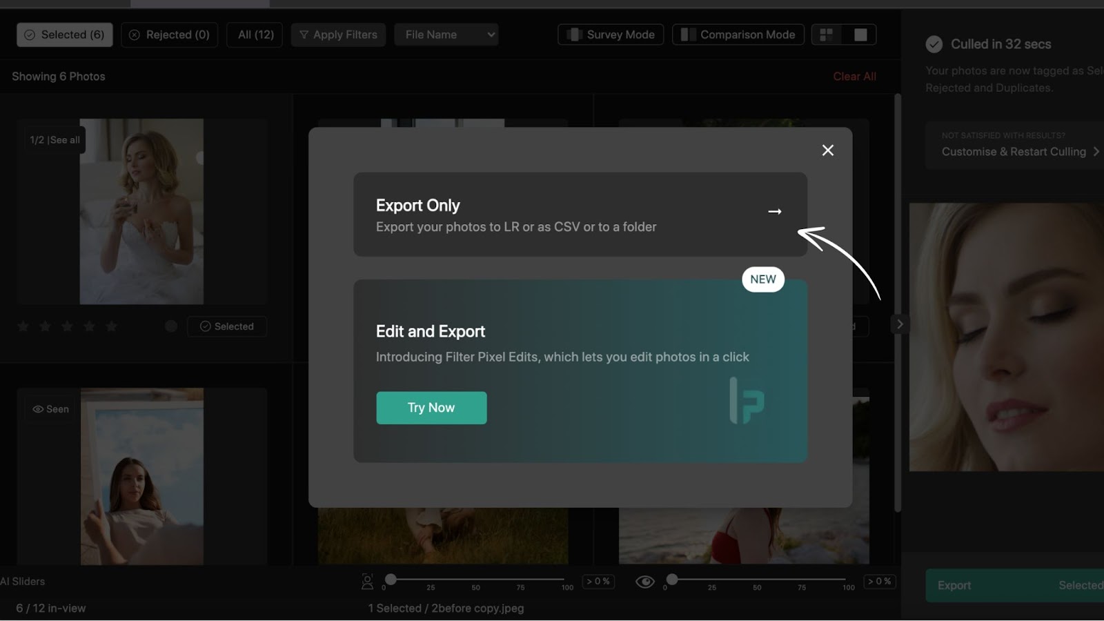
Task: Click the face focus slider icon
Action: pyautogui.click(x=368, y=582)
